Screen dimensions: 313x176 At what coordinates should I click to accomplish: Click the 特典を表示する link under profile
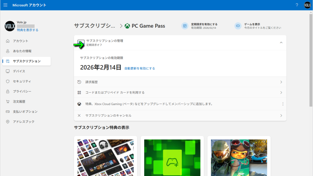[28, 30]
